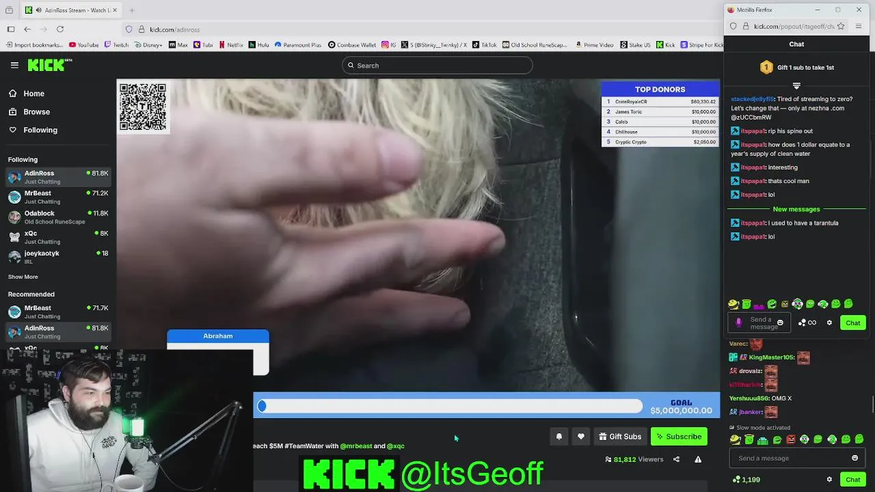This screenshot has height=492, width=875.
Task: Open the Coinbase Wallet bookmark
Action: (x=351, y=45)
